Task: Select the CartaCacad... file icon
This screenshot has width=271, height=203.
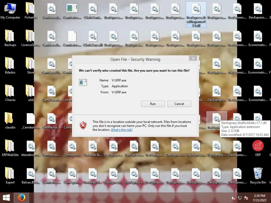Action: tap(52, 93)
